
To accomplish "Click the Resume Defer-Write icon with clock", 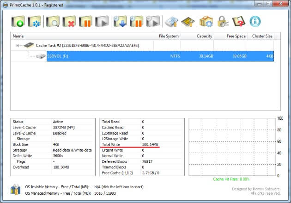I will click(x=153, y=22).
